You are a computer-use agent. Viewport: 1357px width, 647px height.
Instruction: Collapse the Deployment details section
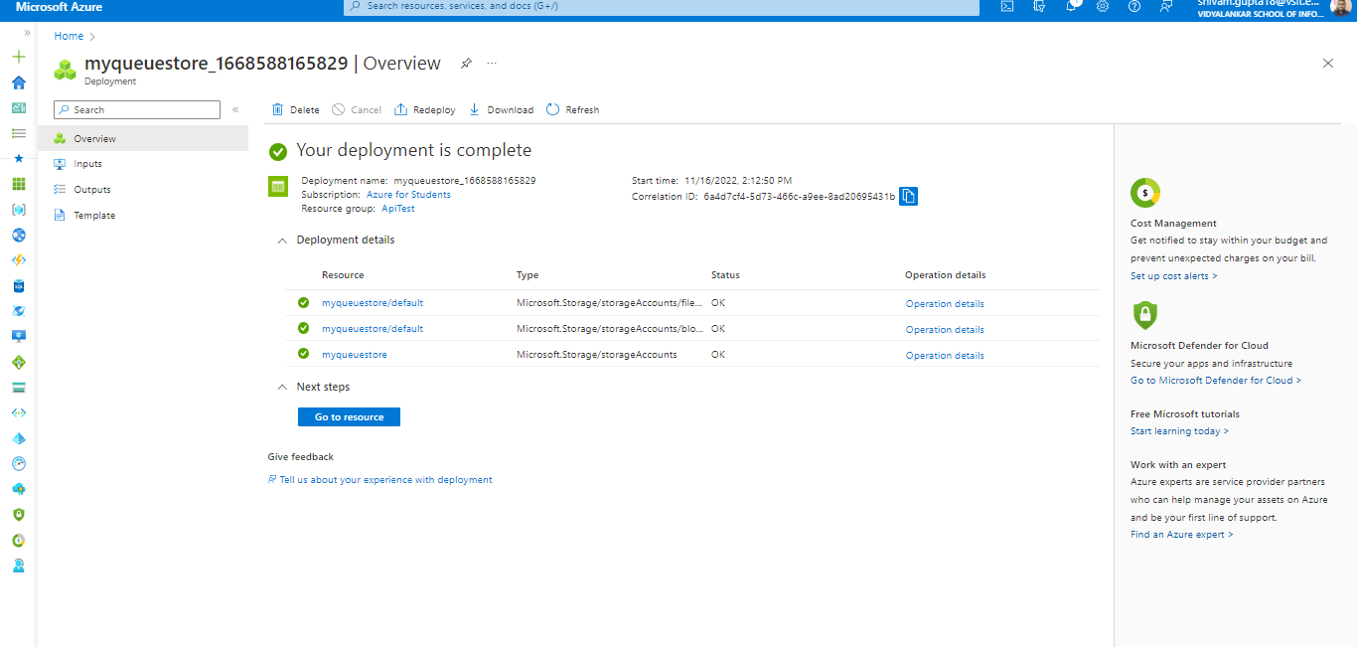[x=283, y=241]
